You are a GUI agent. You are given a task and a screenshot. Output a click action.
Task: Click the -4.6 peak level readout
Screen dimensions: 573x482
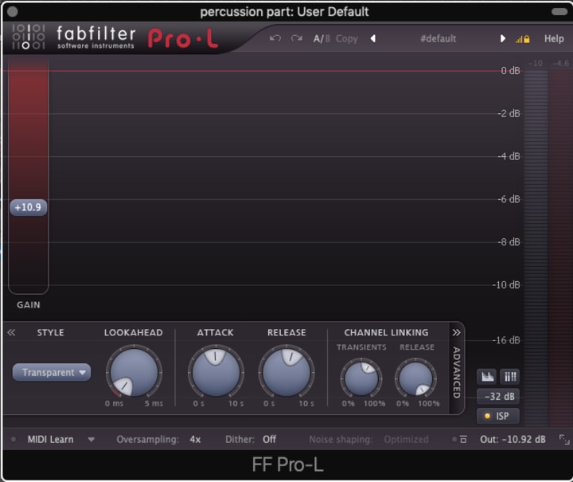(560, 63)
